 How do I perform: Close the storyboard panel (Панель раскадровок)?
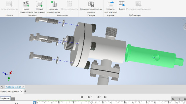[21, 91]
